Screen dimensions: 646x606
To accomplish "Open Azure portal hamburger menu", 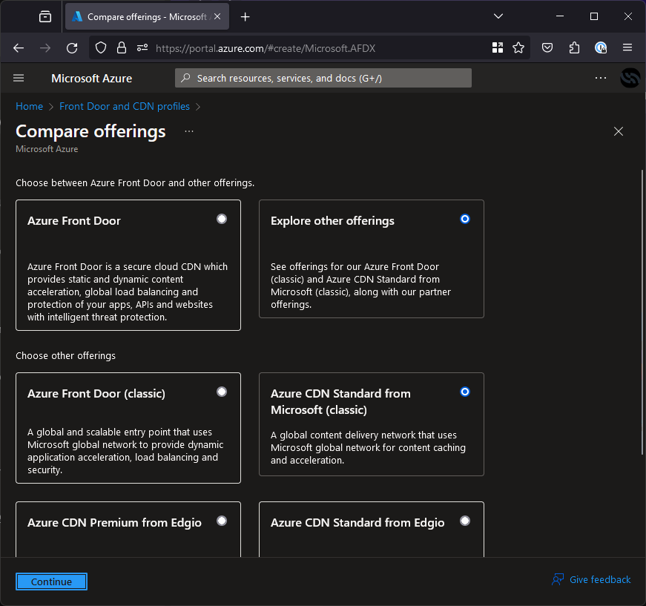I will tap(19, 78).
